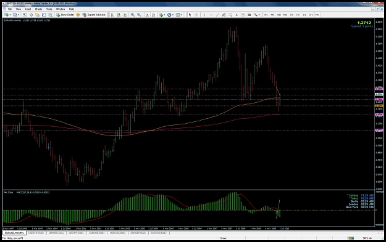Switch to the M30 timeframe
The width and height of the screenshot is (386, 242).
[285, 15]
